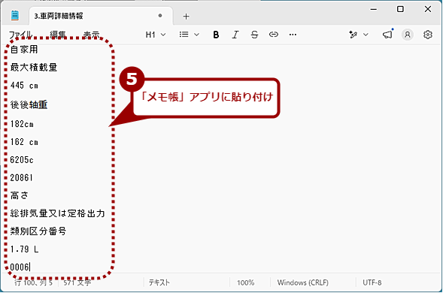
Task: Click the AI rewrite sparkle pen icon
Action: coord(353,35)
